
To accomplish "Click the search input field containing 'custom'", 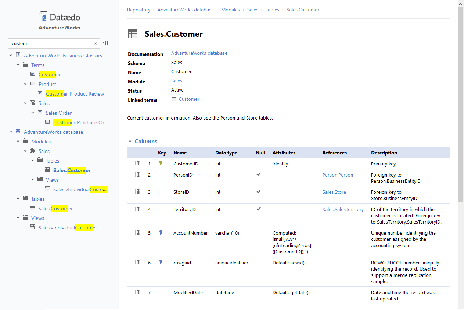I will pyautogui.click(x=50, y=43).
